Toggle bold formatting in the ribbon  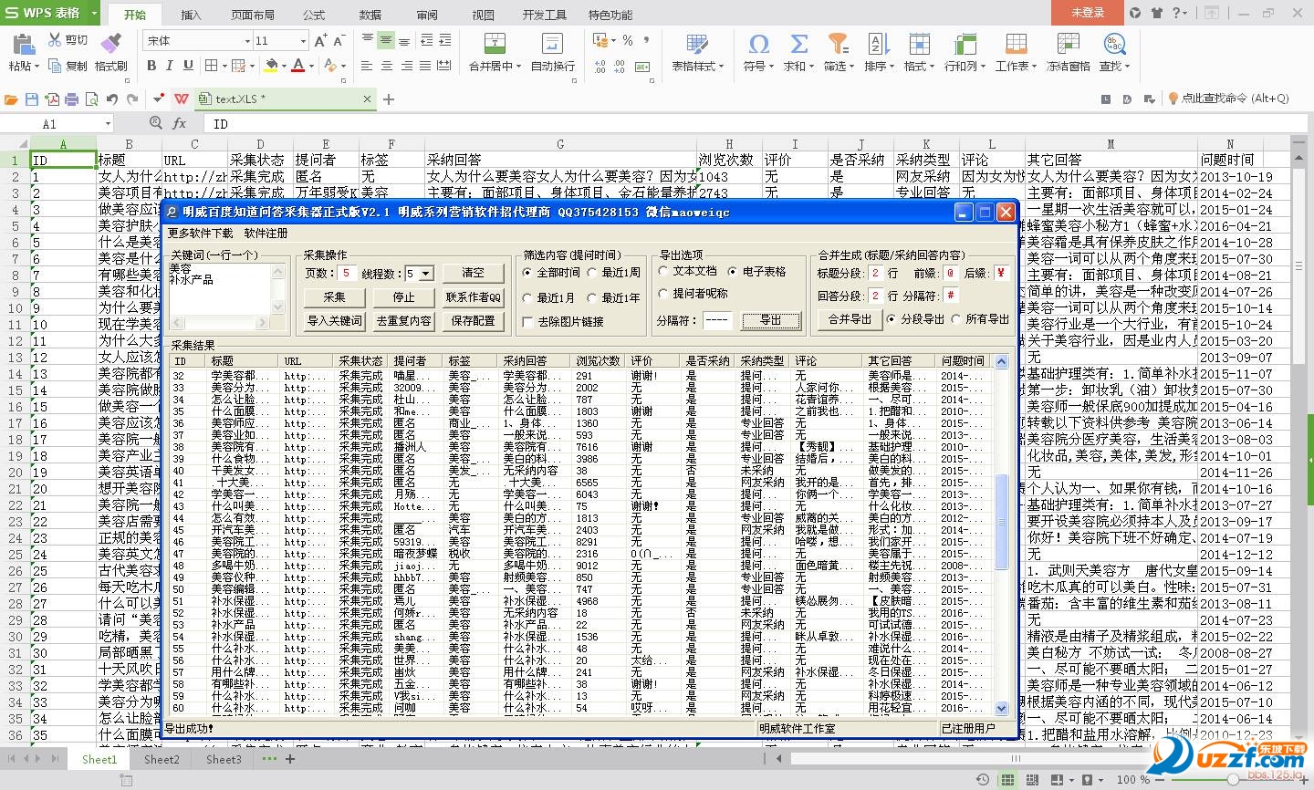151,66
